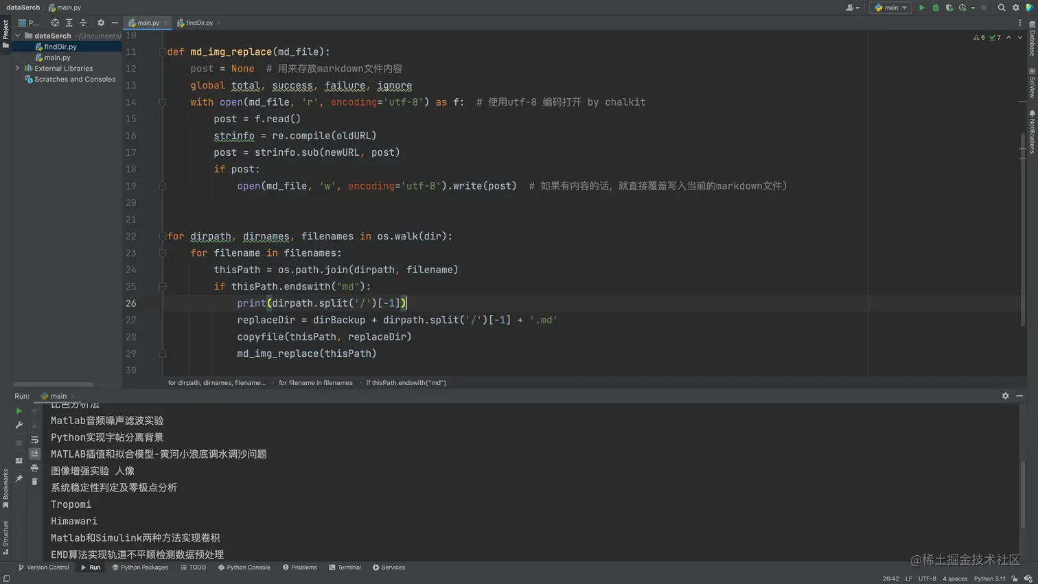
Task: Click the Profile run icon
Action: point(962,8)
